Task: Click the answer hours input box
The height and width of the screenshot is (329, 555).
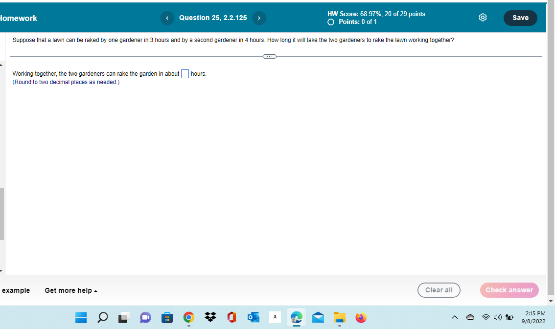Action: click(x=185, y=73)
